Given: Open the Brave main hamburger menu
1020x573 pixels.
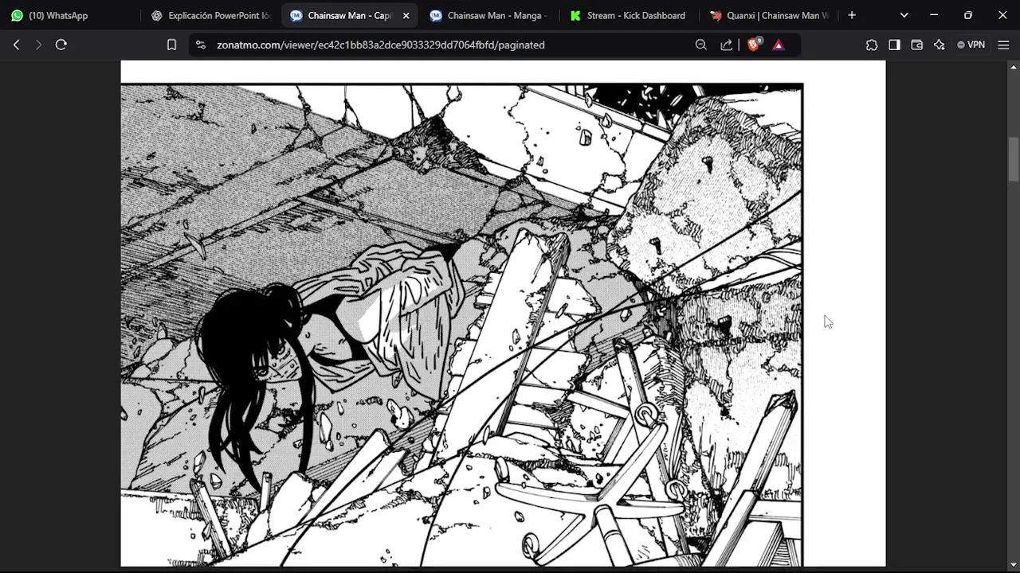Looking at the screenshot, I should tap(1003, 45).
